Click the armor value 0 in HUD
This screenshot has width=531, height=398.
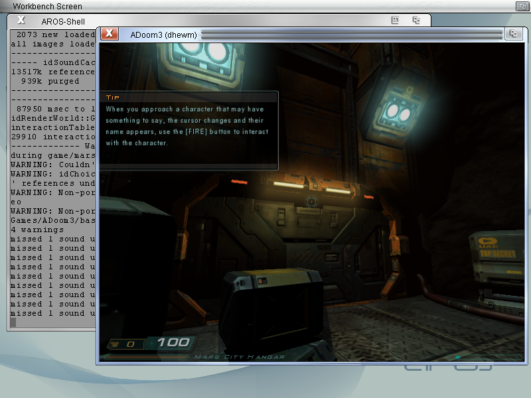pyautogui.click(x=130, y=344)
